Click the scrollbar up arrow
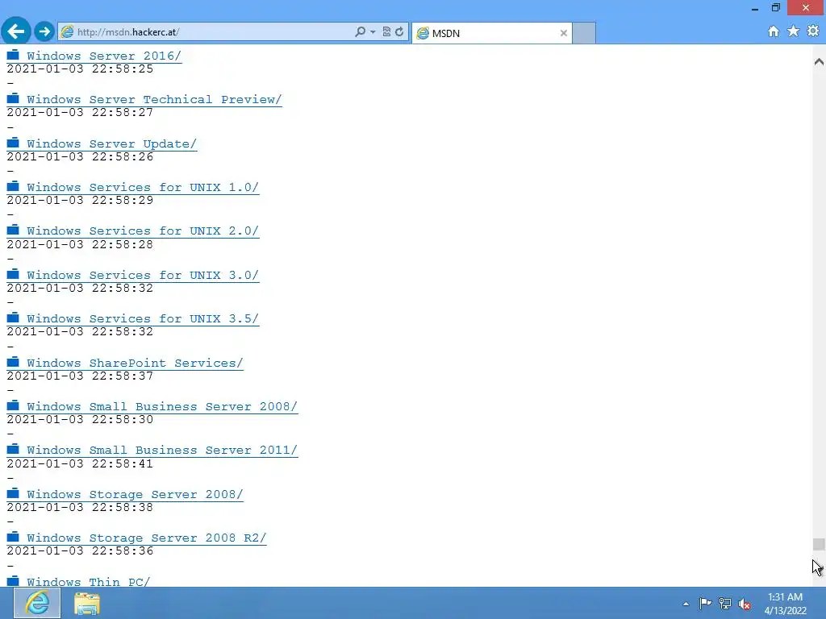Screen dimensions: 826x619 819,62
